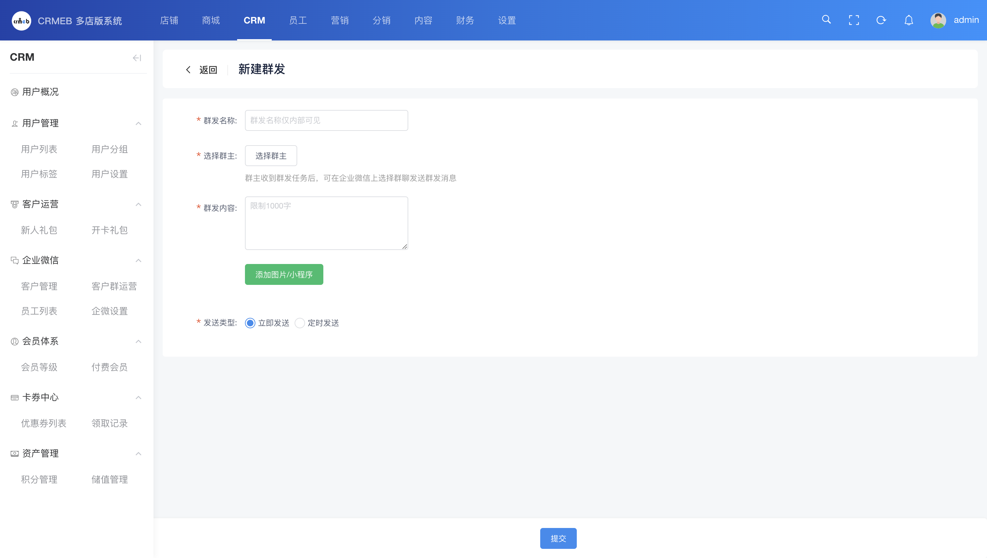Open 用户列表 sidebar link
The image size is (987, 558).
(x=39, y=149)
